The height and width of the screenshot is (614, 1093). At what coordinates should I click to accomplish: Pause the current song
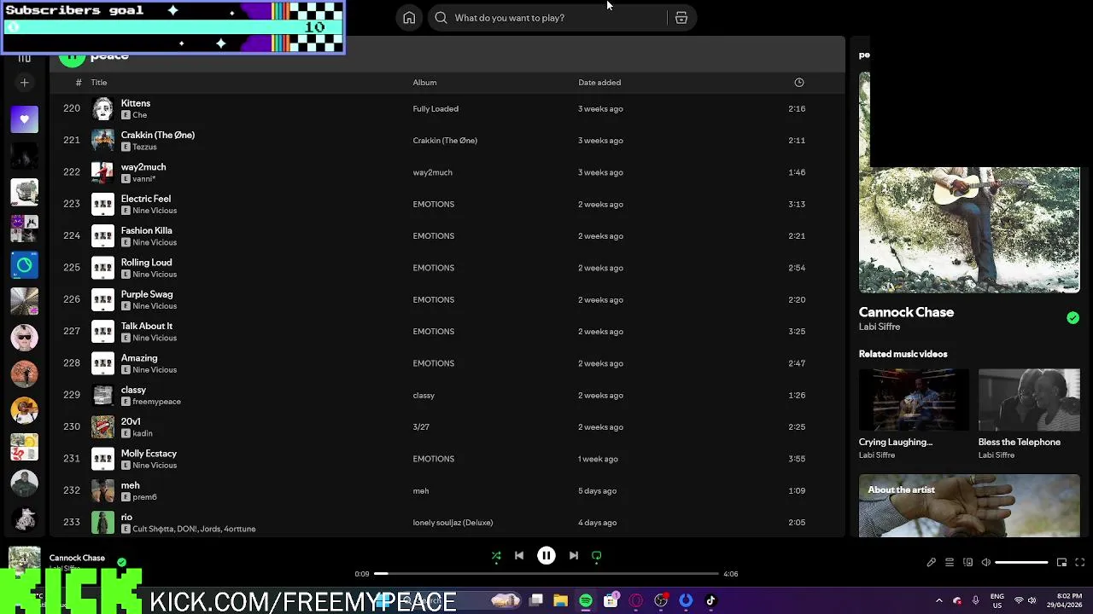pos(546,556)
